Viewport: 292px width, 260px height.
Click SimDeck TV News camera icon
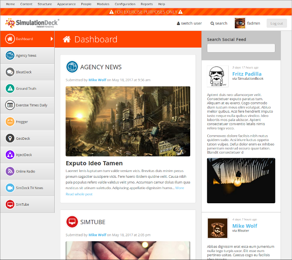tap(10, 188)
